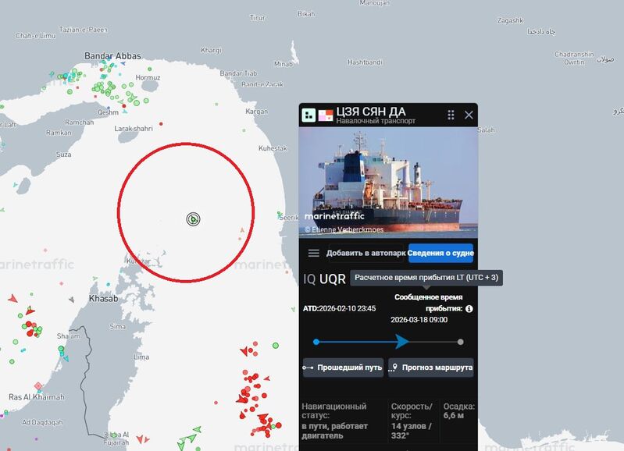
Task: Open the ship photo thumbnail
Action: pyautogui.click(x=388, y=182)
